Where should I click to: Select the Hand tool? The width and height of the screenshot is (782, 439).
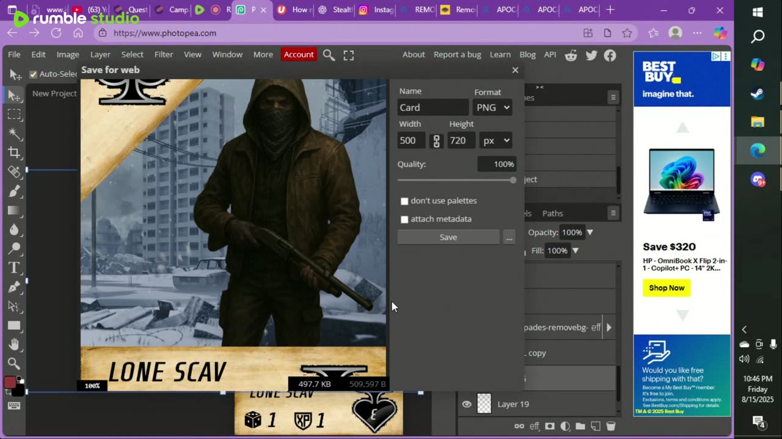pyautogui.click(x=14, y=344)
